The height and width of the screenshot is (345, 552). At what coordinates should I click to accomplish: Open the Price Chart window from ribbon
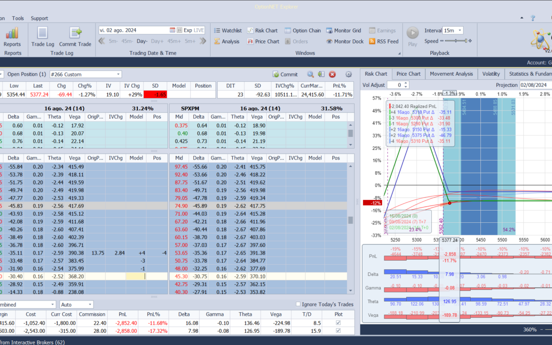click(x=263, y=41)
